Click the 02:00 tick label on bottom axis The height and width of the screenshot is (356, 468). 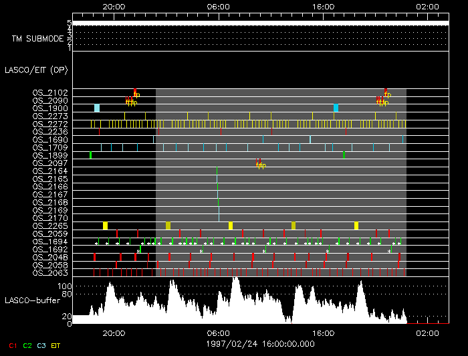tap(428, 333)
